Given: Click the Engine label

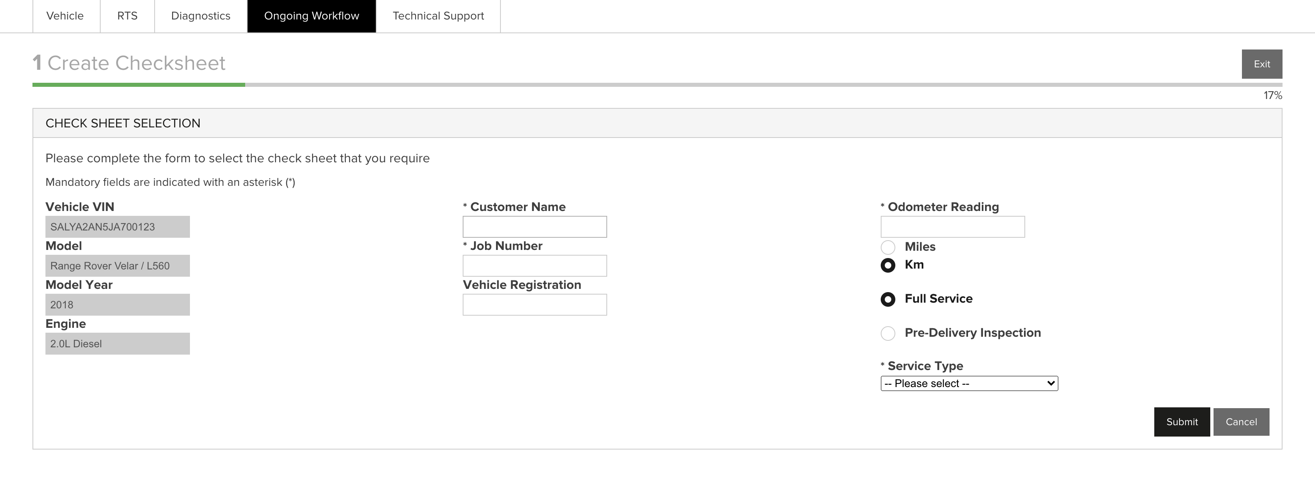Looking at the screenshot, I should (65, 324).
